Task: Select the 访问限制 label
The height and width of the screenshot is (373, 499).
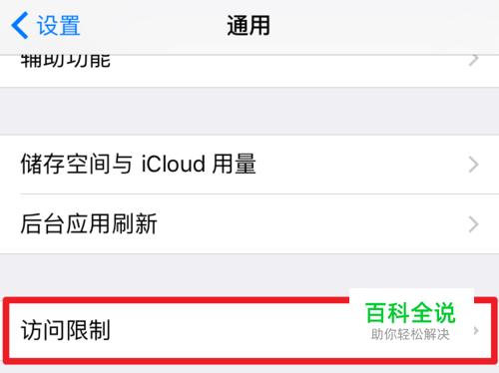Action: tap(66, 330)
